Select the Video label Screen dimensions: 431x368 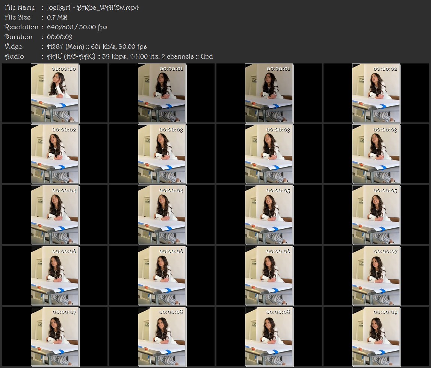[14, 47]
